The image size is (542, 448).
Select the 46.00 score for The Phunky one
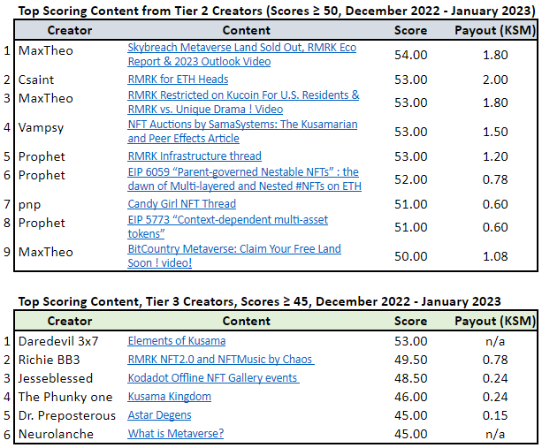(411, 397)
